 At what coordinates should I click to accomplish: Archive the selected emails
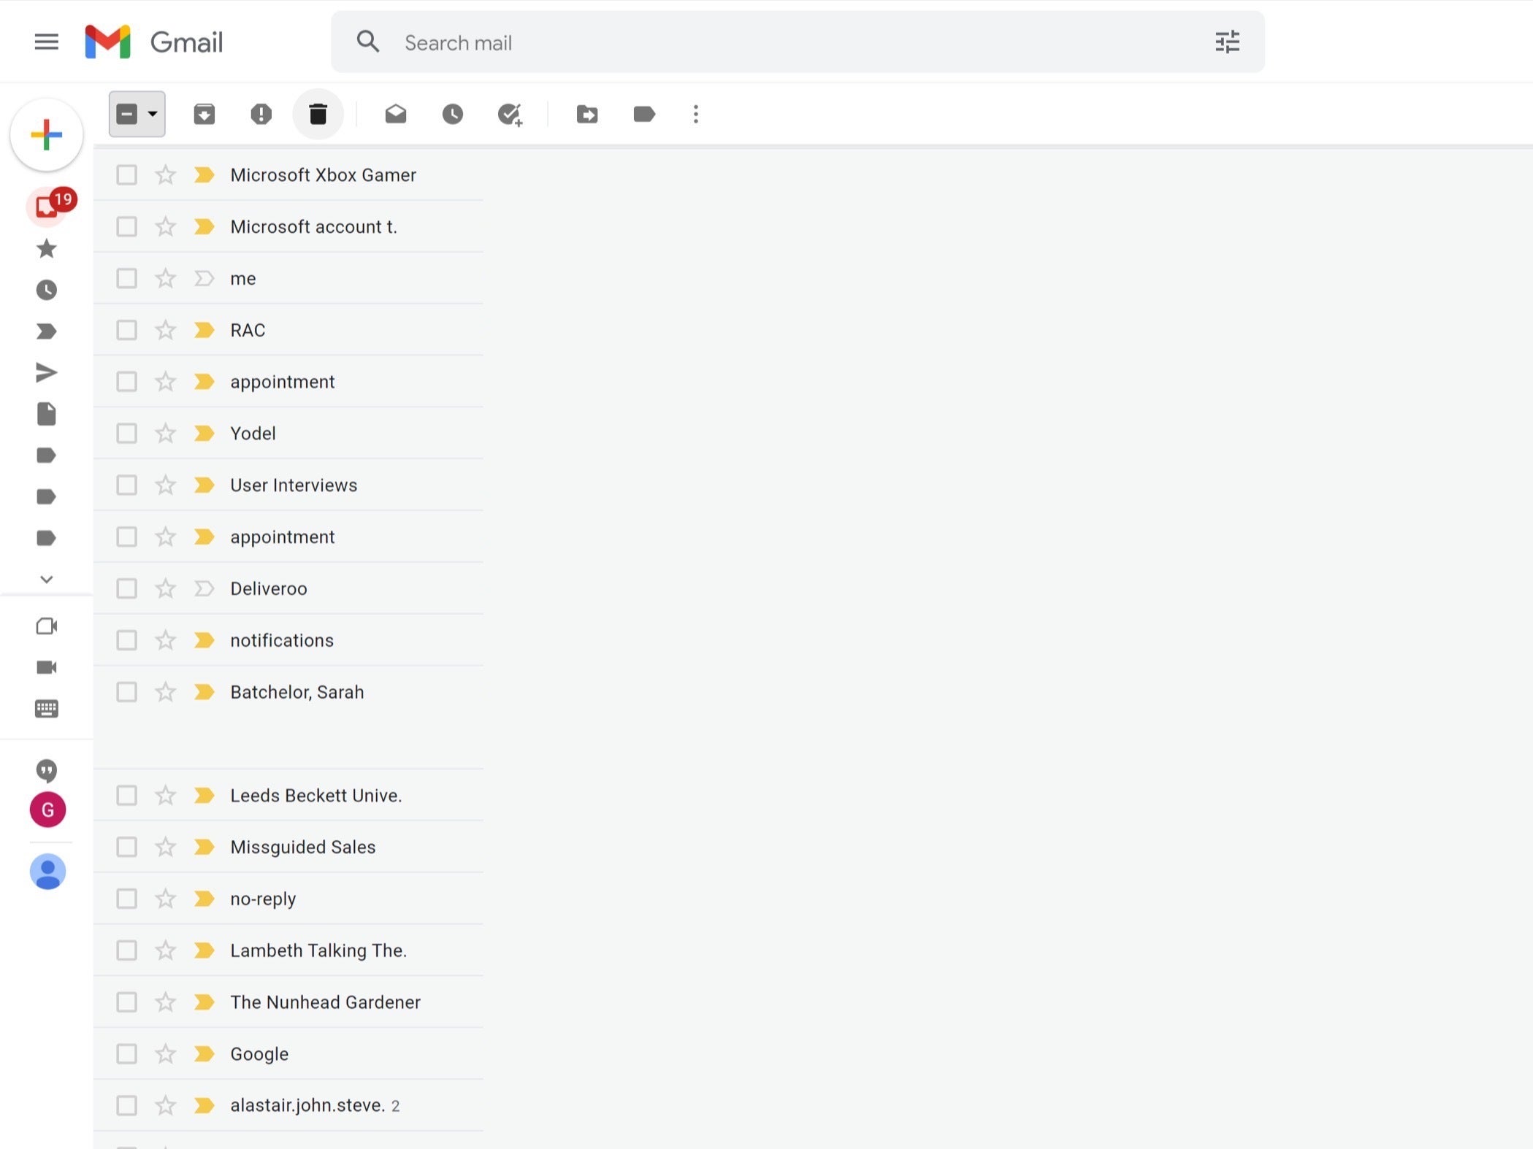pyautogui.click(x=204, y=114)
